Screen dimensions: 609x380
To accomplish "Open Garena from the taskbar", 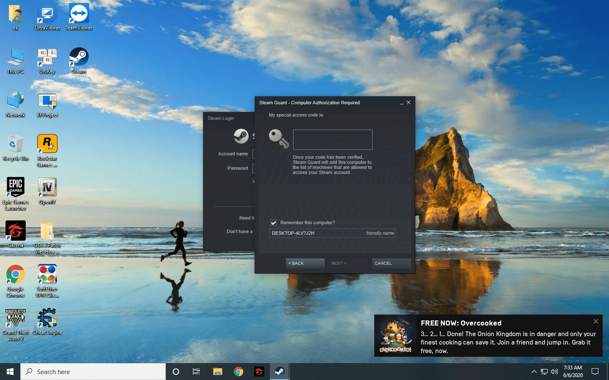I will [259, 372].
